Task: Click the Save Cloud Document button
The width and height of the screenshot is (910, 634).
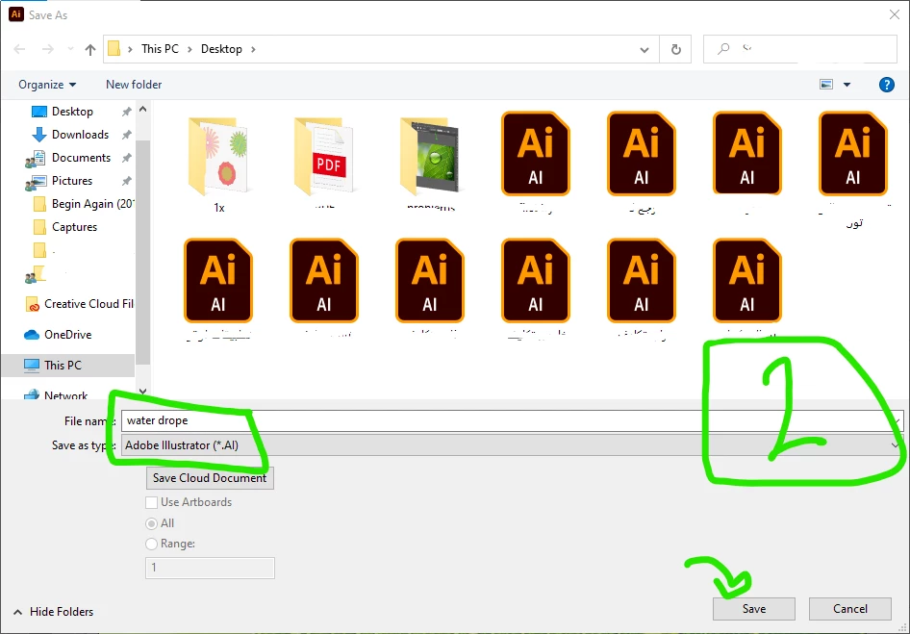Action: [210, 478]
